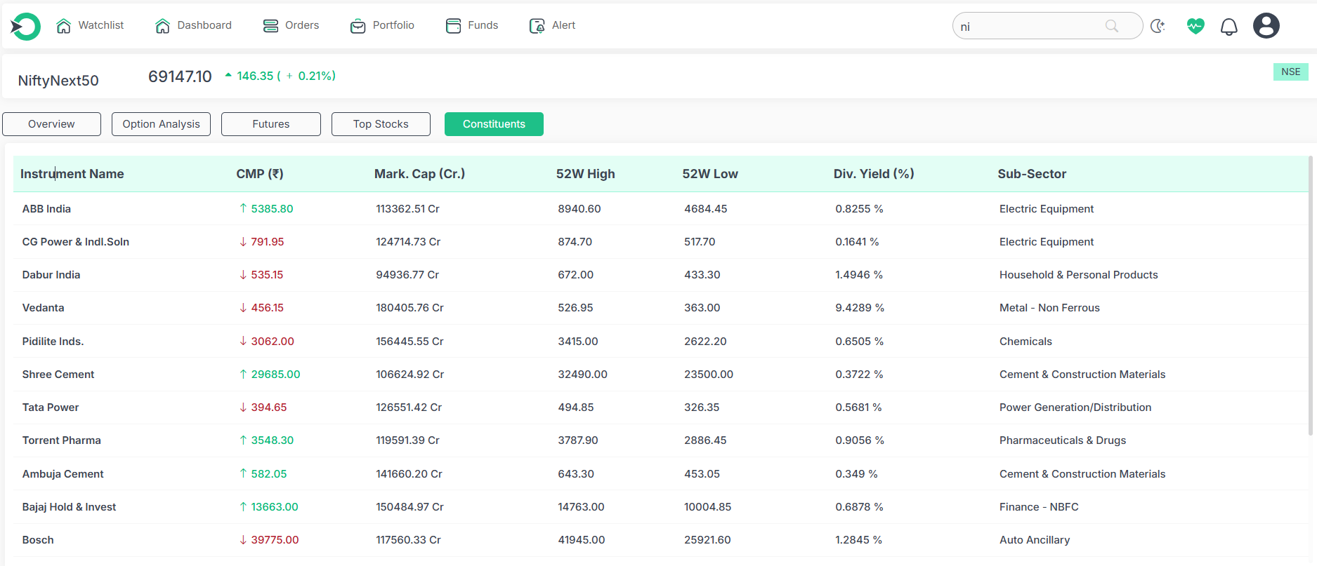The image size is (1317, 566).
Task: Switch to the Option Analysis tab
Action: pos(161,124)
